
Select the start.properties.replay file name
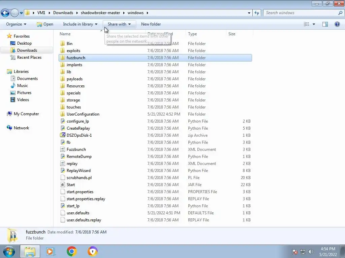(86, 199)
